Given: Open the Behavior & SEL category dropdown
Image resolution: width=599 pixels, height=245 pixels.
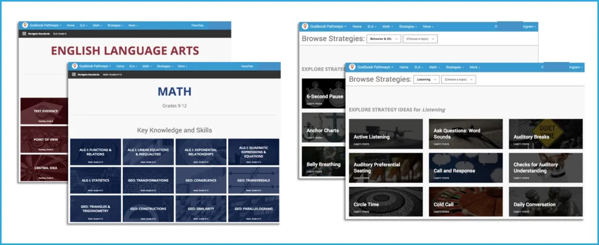Looking at the screenshot, I should coord(384,39).
